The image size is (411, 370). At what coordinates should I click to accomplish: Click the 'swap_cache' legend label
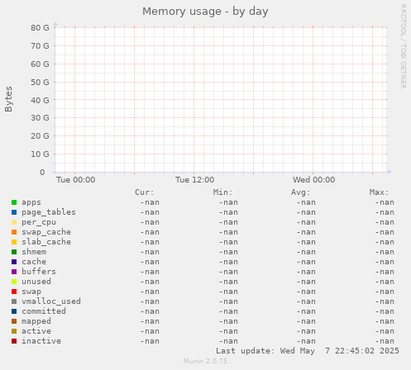[46, 232]
